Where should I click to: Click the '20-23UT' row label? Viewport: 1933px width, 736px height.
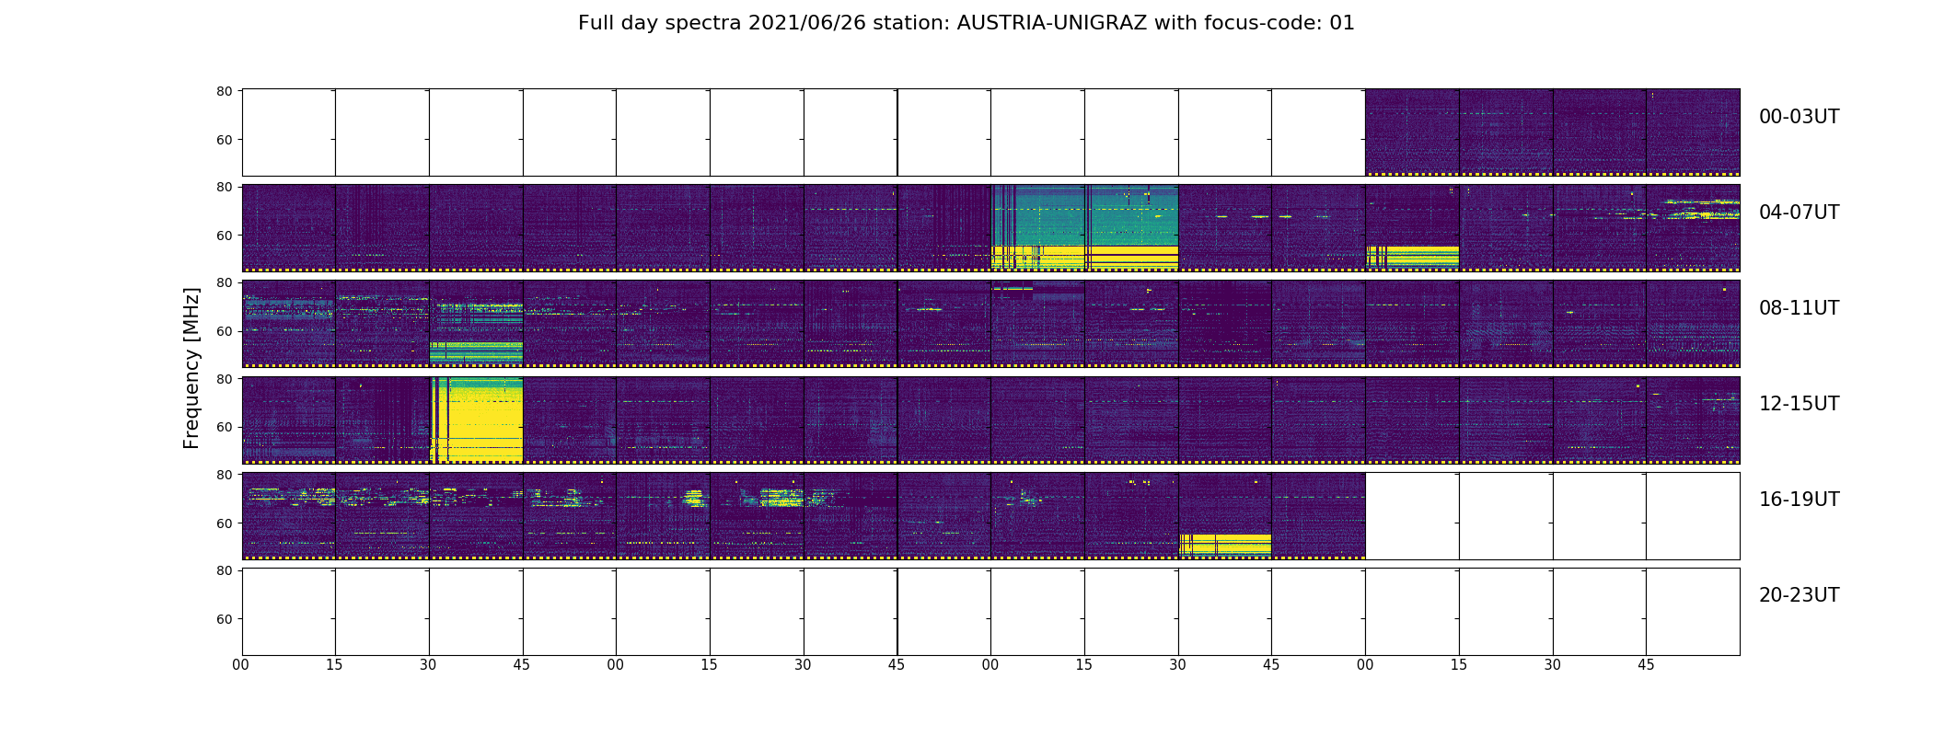tap(1799, 595)
